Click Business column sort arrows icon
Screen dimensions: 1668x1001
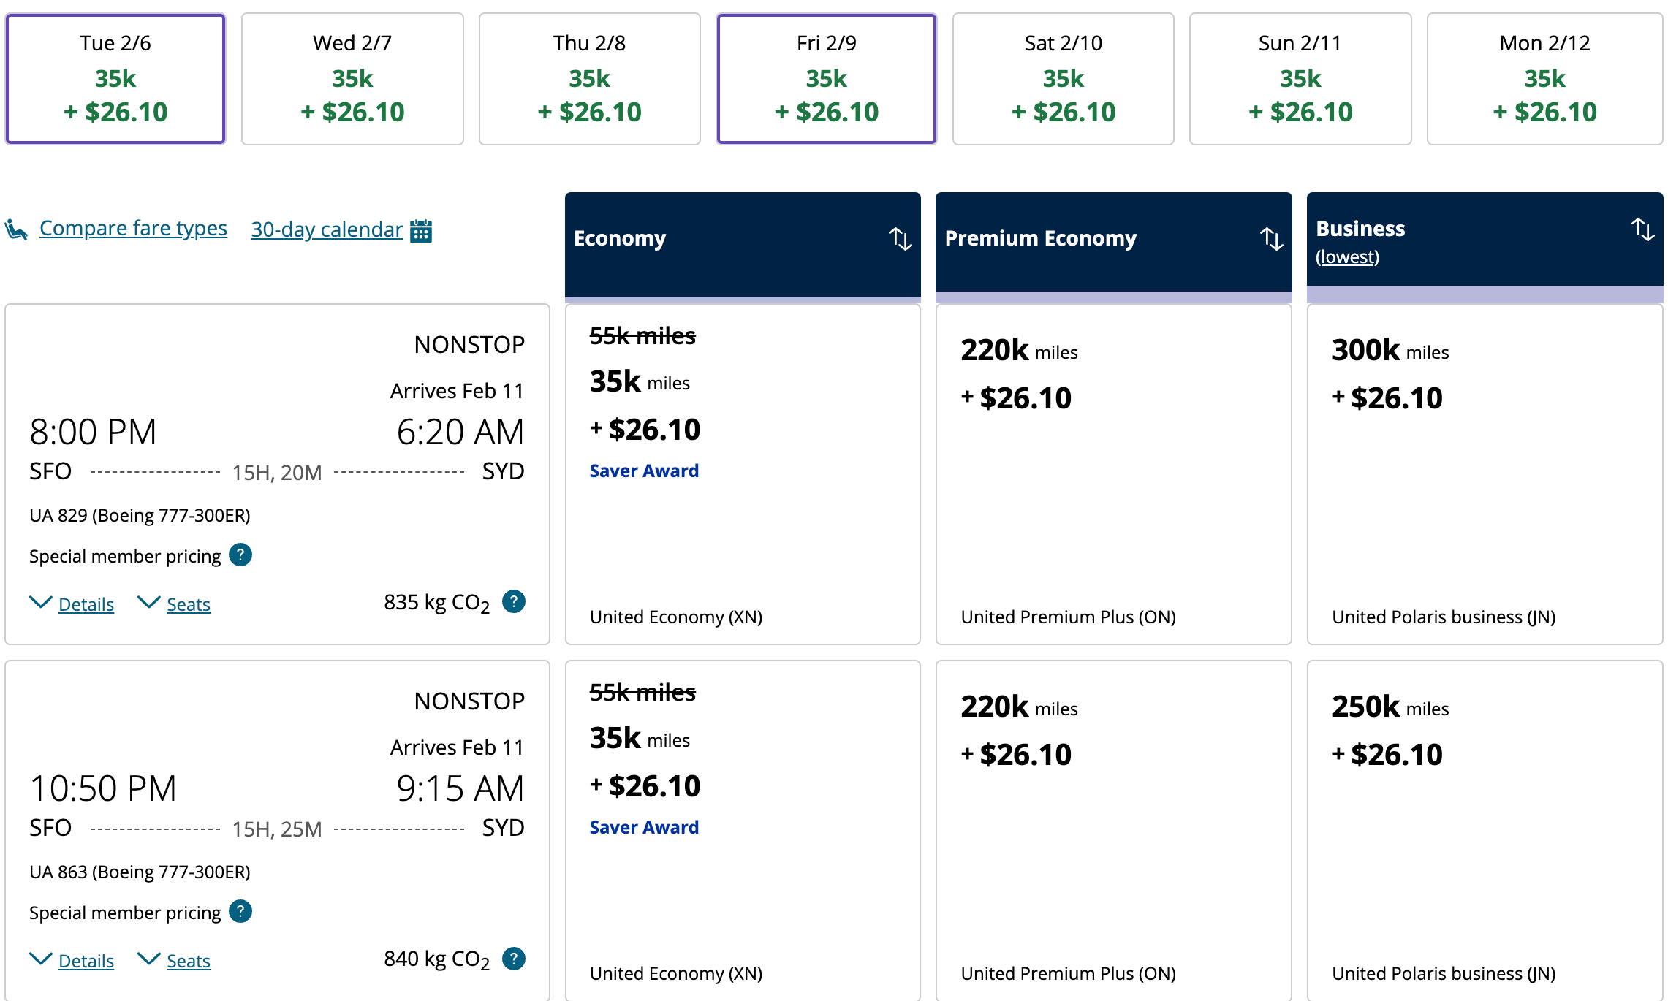(x=1642, y=229)
